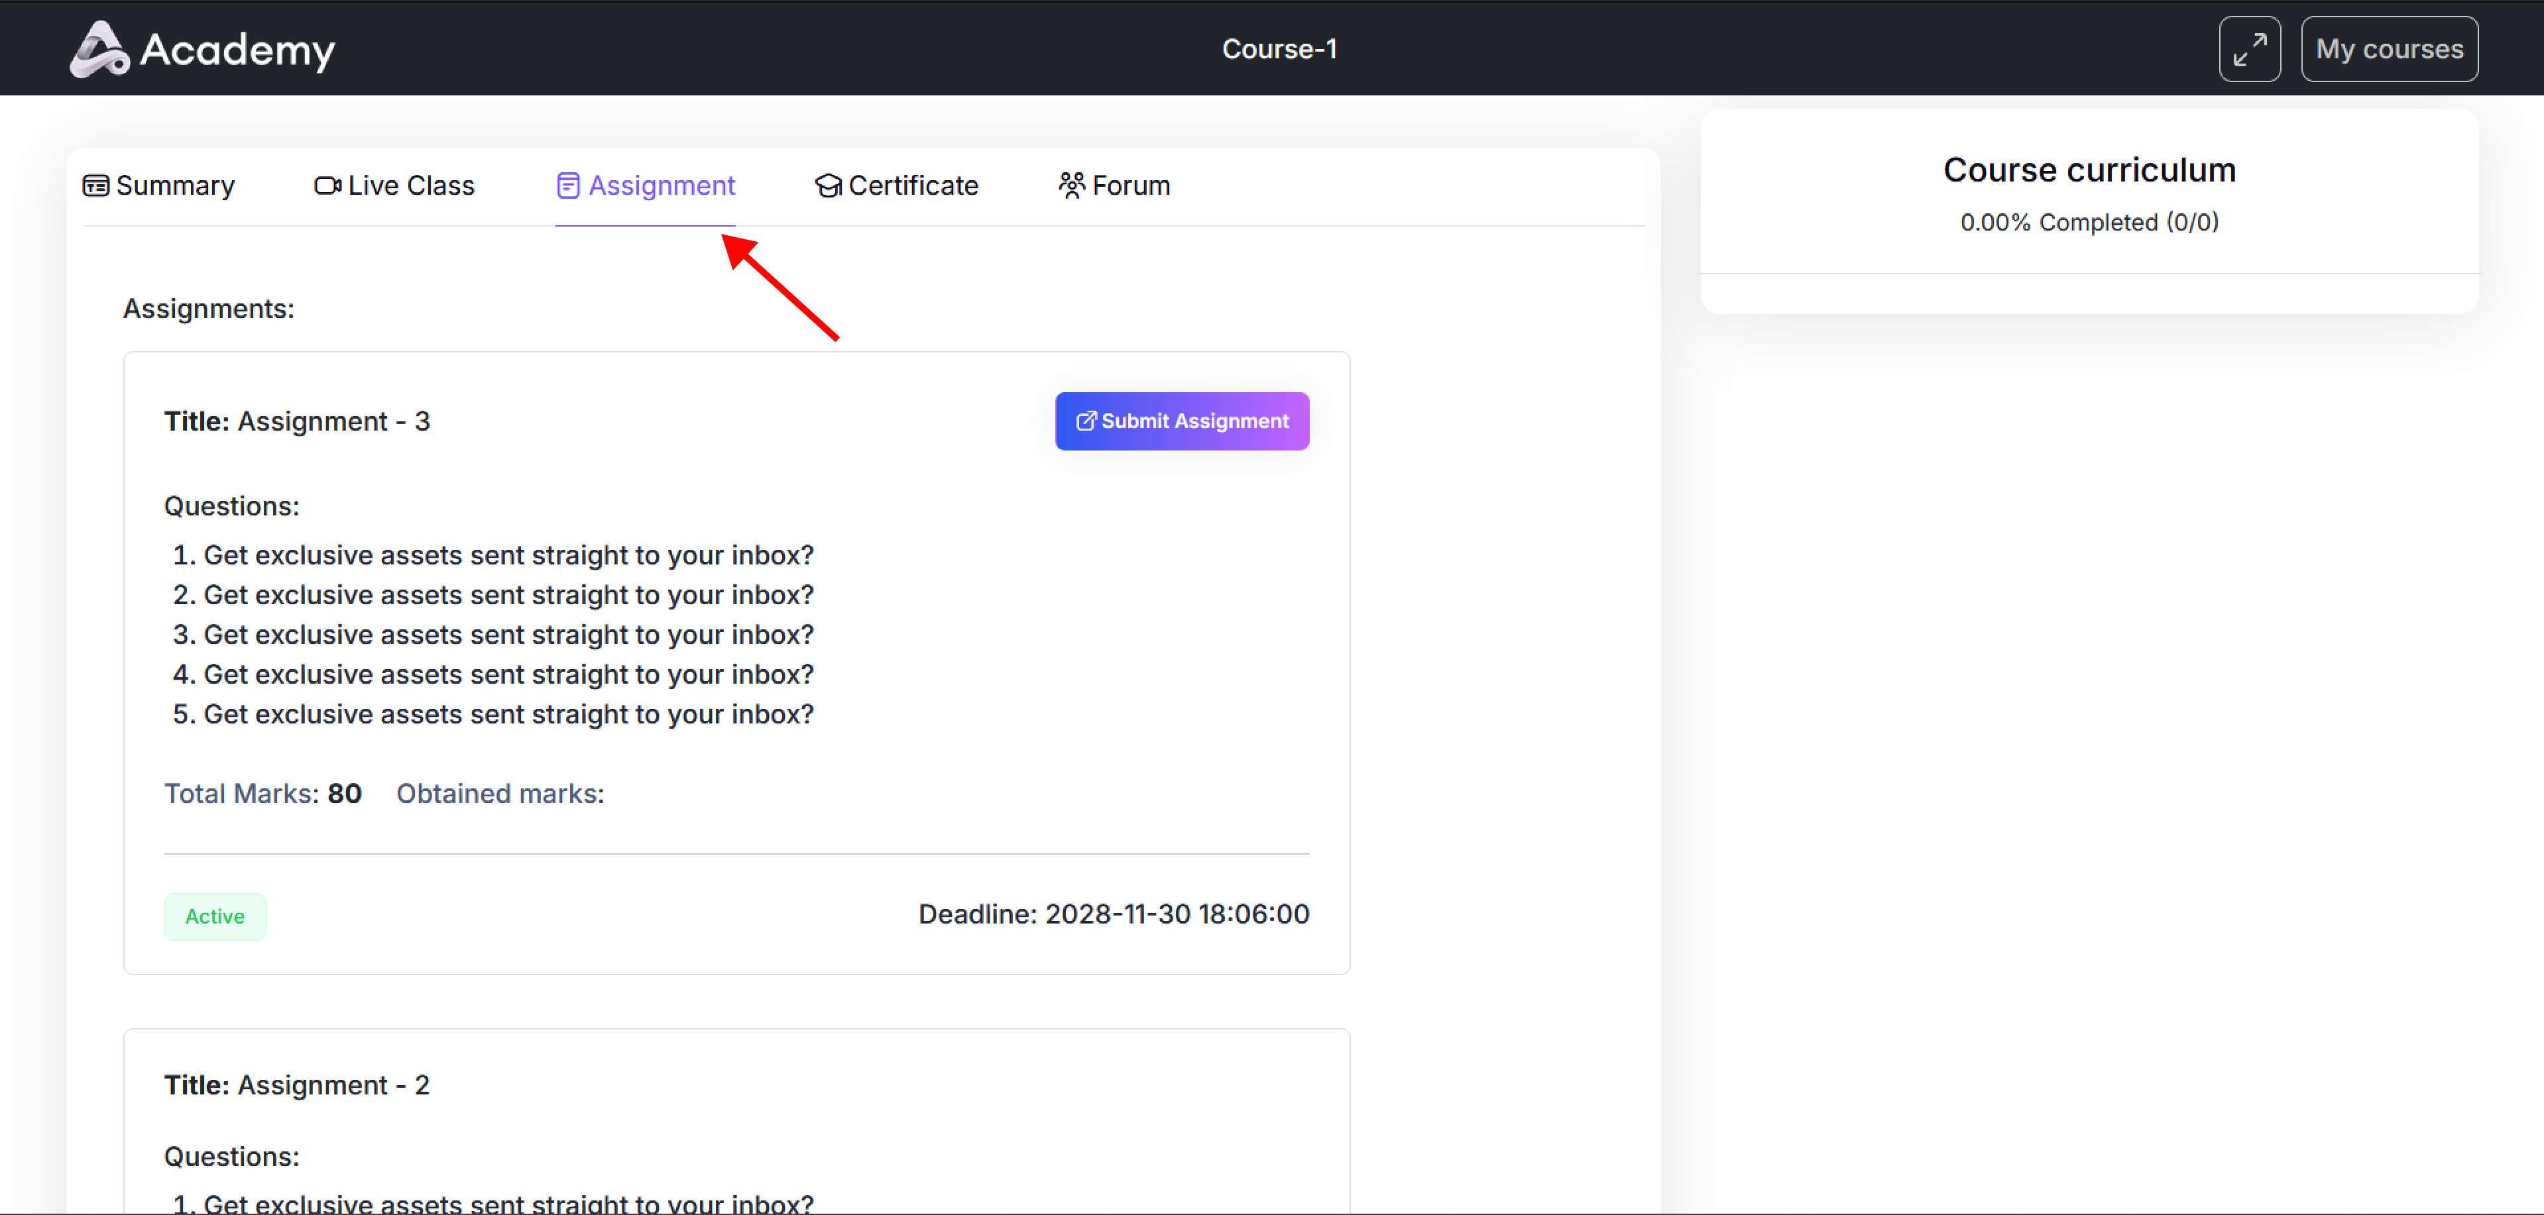Click the Assignment tab document icon

point(568,185)
